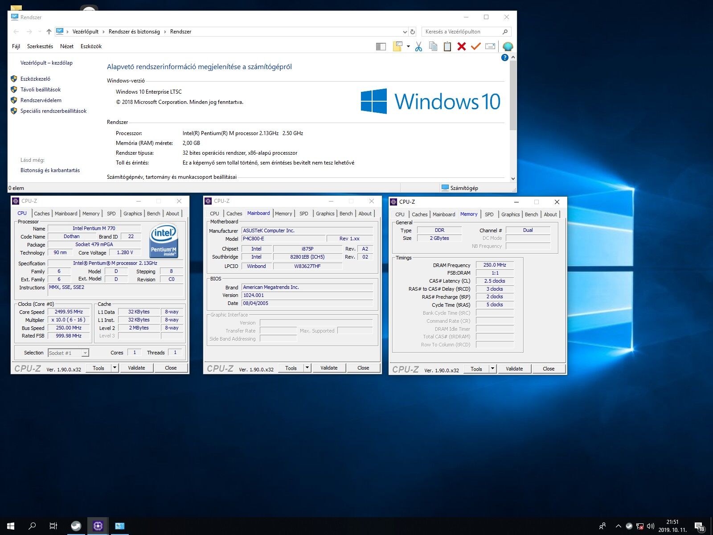This screenshot has height=535, width=713.
Task: Open the blue Help question mark icon
Action: [504, 58]
